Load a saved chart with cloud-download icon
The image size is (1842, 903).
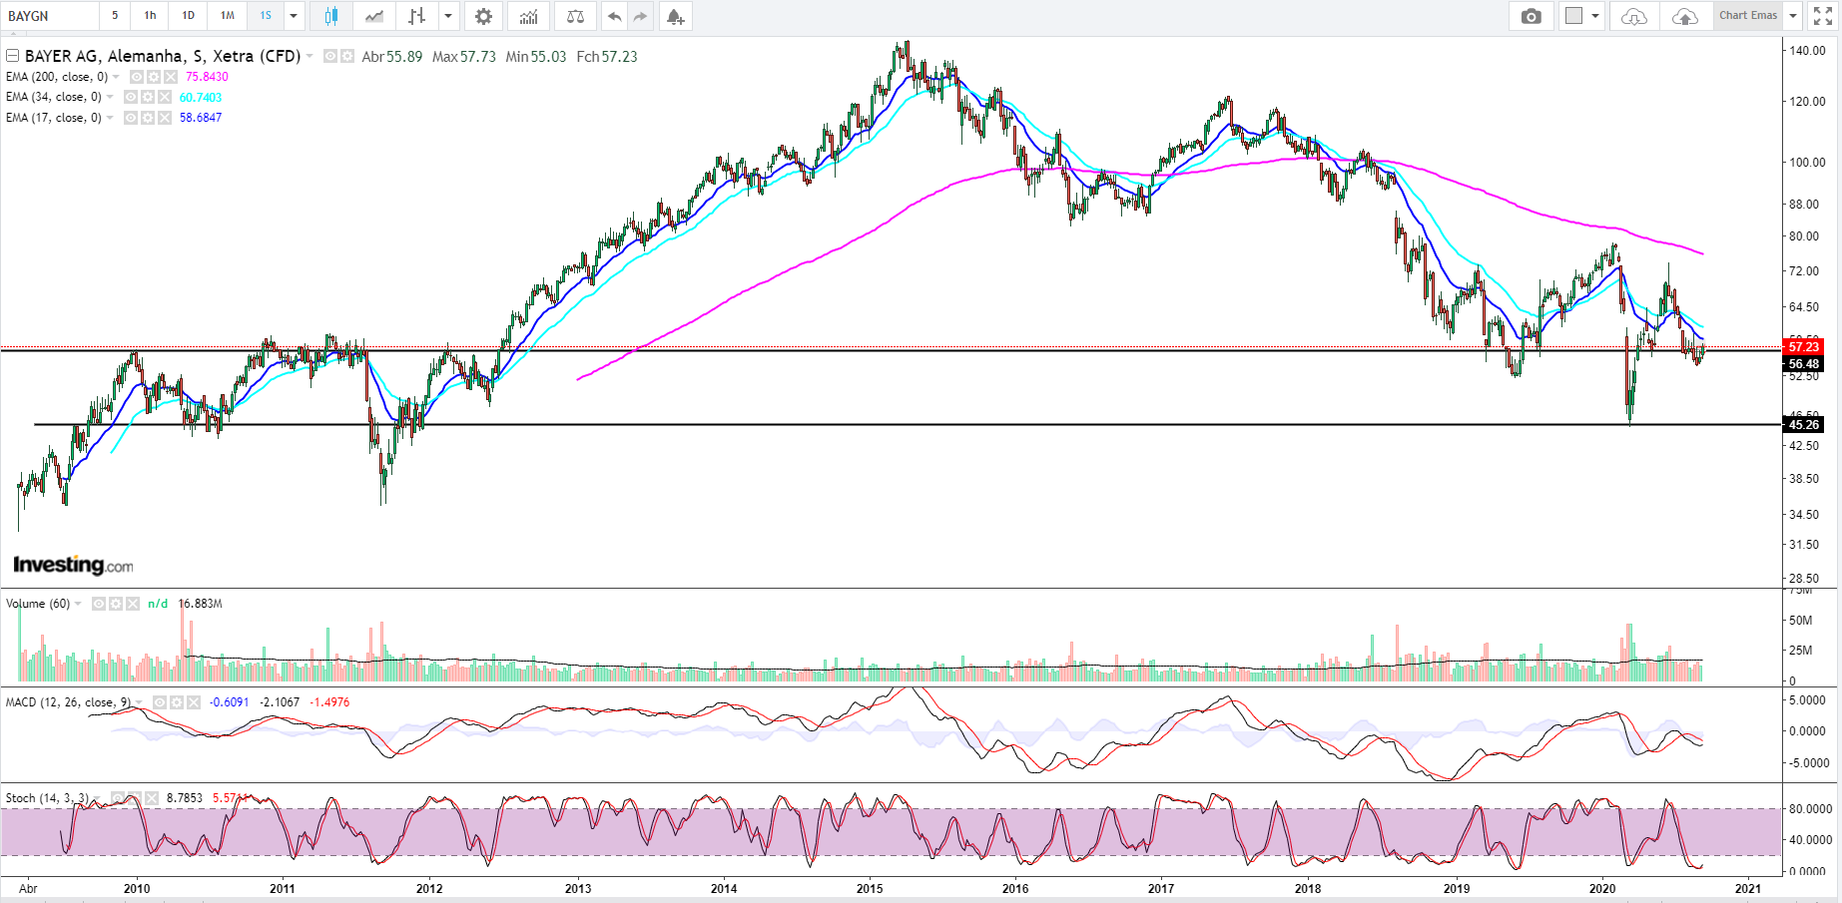coord(1633,16)
